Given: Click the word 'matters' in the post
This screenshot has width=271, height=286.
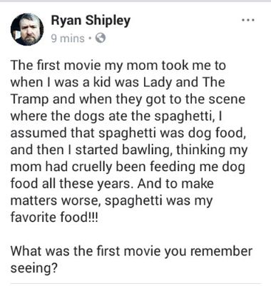Looking at the screenshot, I should [x=34, y=201].
